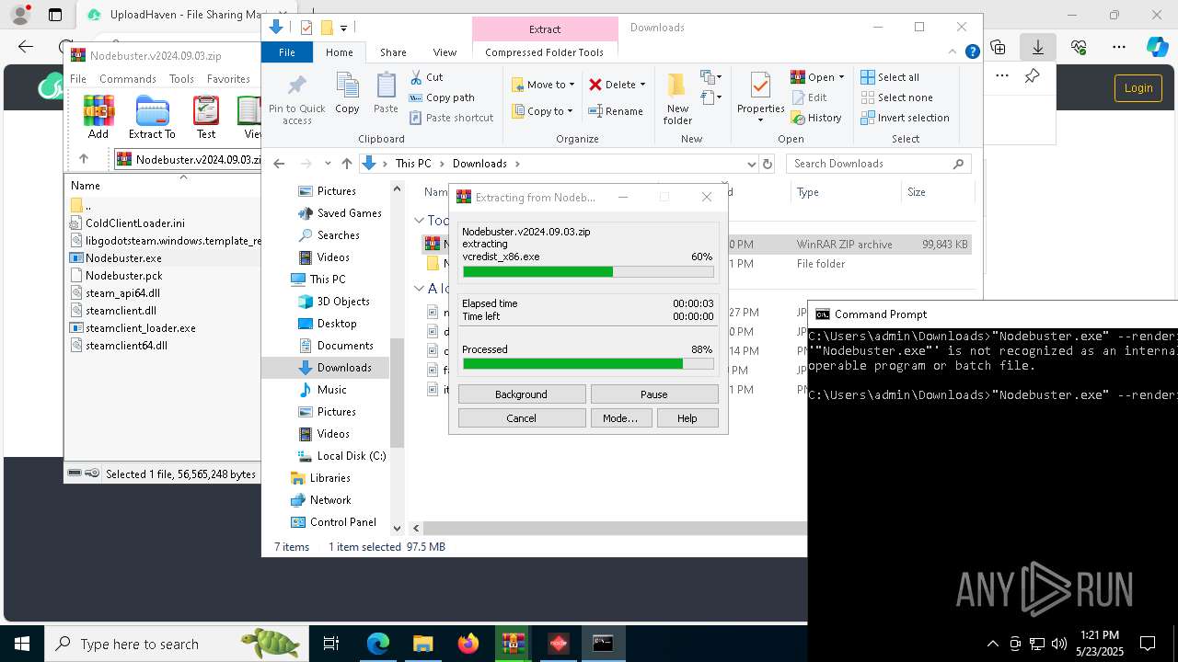Click the Test icon in WinRAR toolbar
The height and width of the screenshot is (662, 1178).
point(206,117)
